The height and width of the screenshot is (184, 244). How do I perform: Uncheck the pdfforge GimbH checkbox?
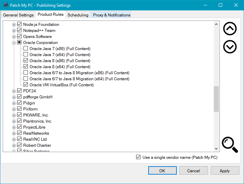pos(19,97)
